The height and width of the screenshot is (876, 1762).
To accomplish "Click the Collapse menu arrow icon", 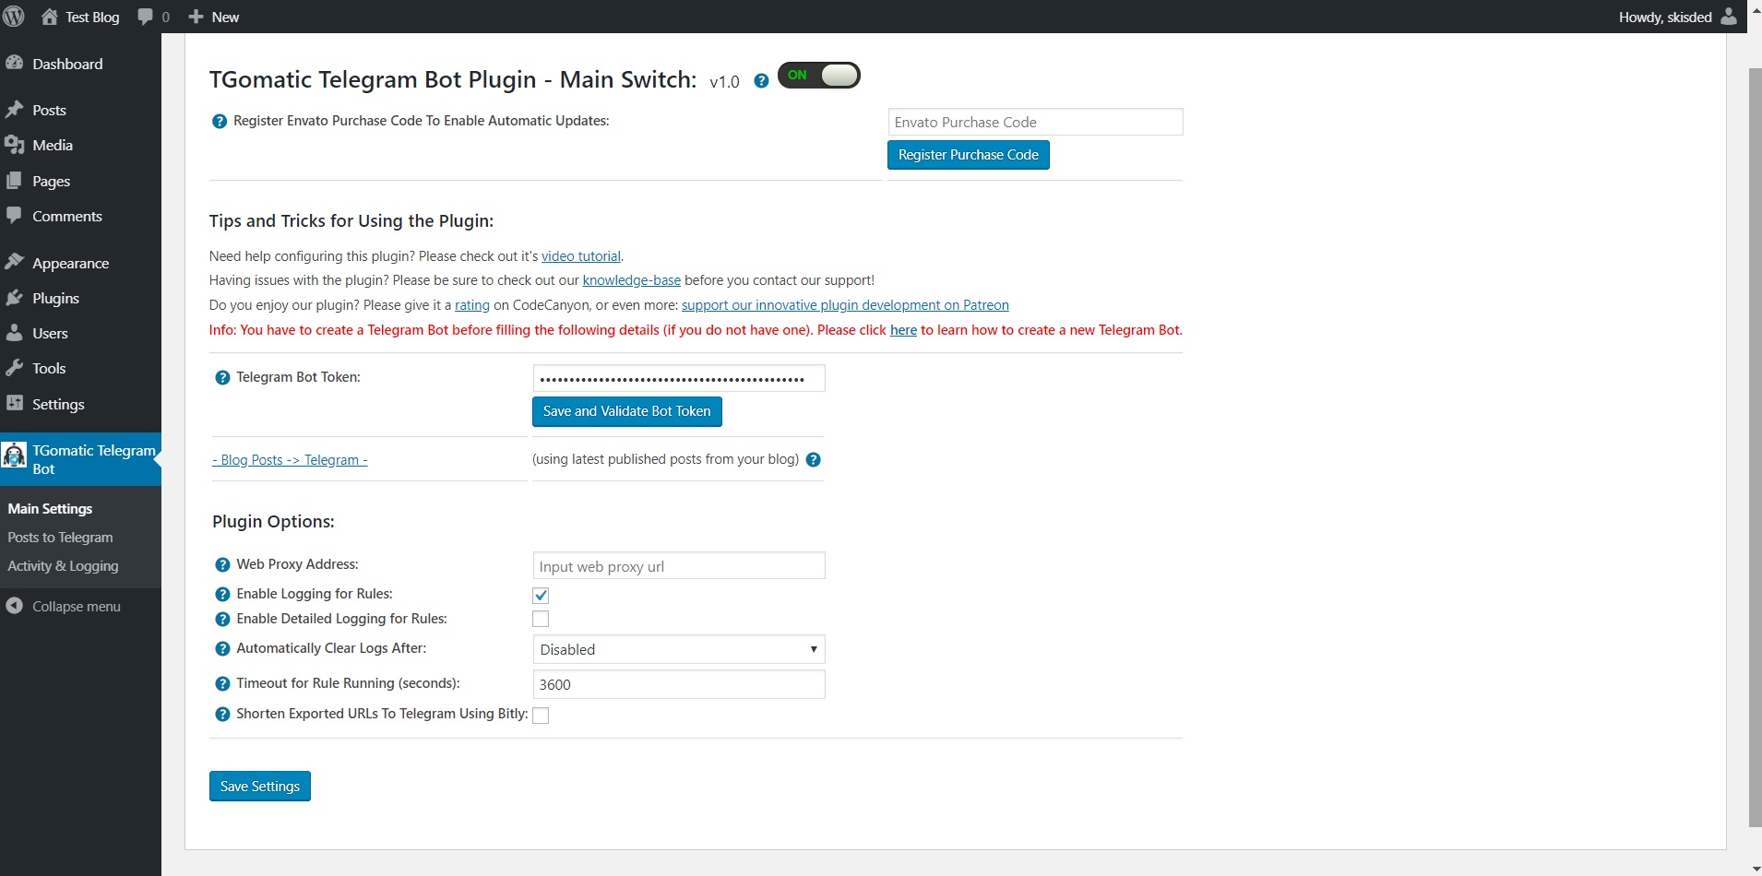I will click(14, 606).
